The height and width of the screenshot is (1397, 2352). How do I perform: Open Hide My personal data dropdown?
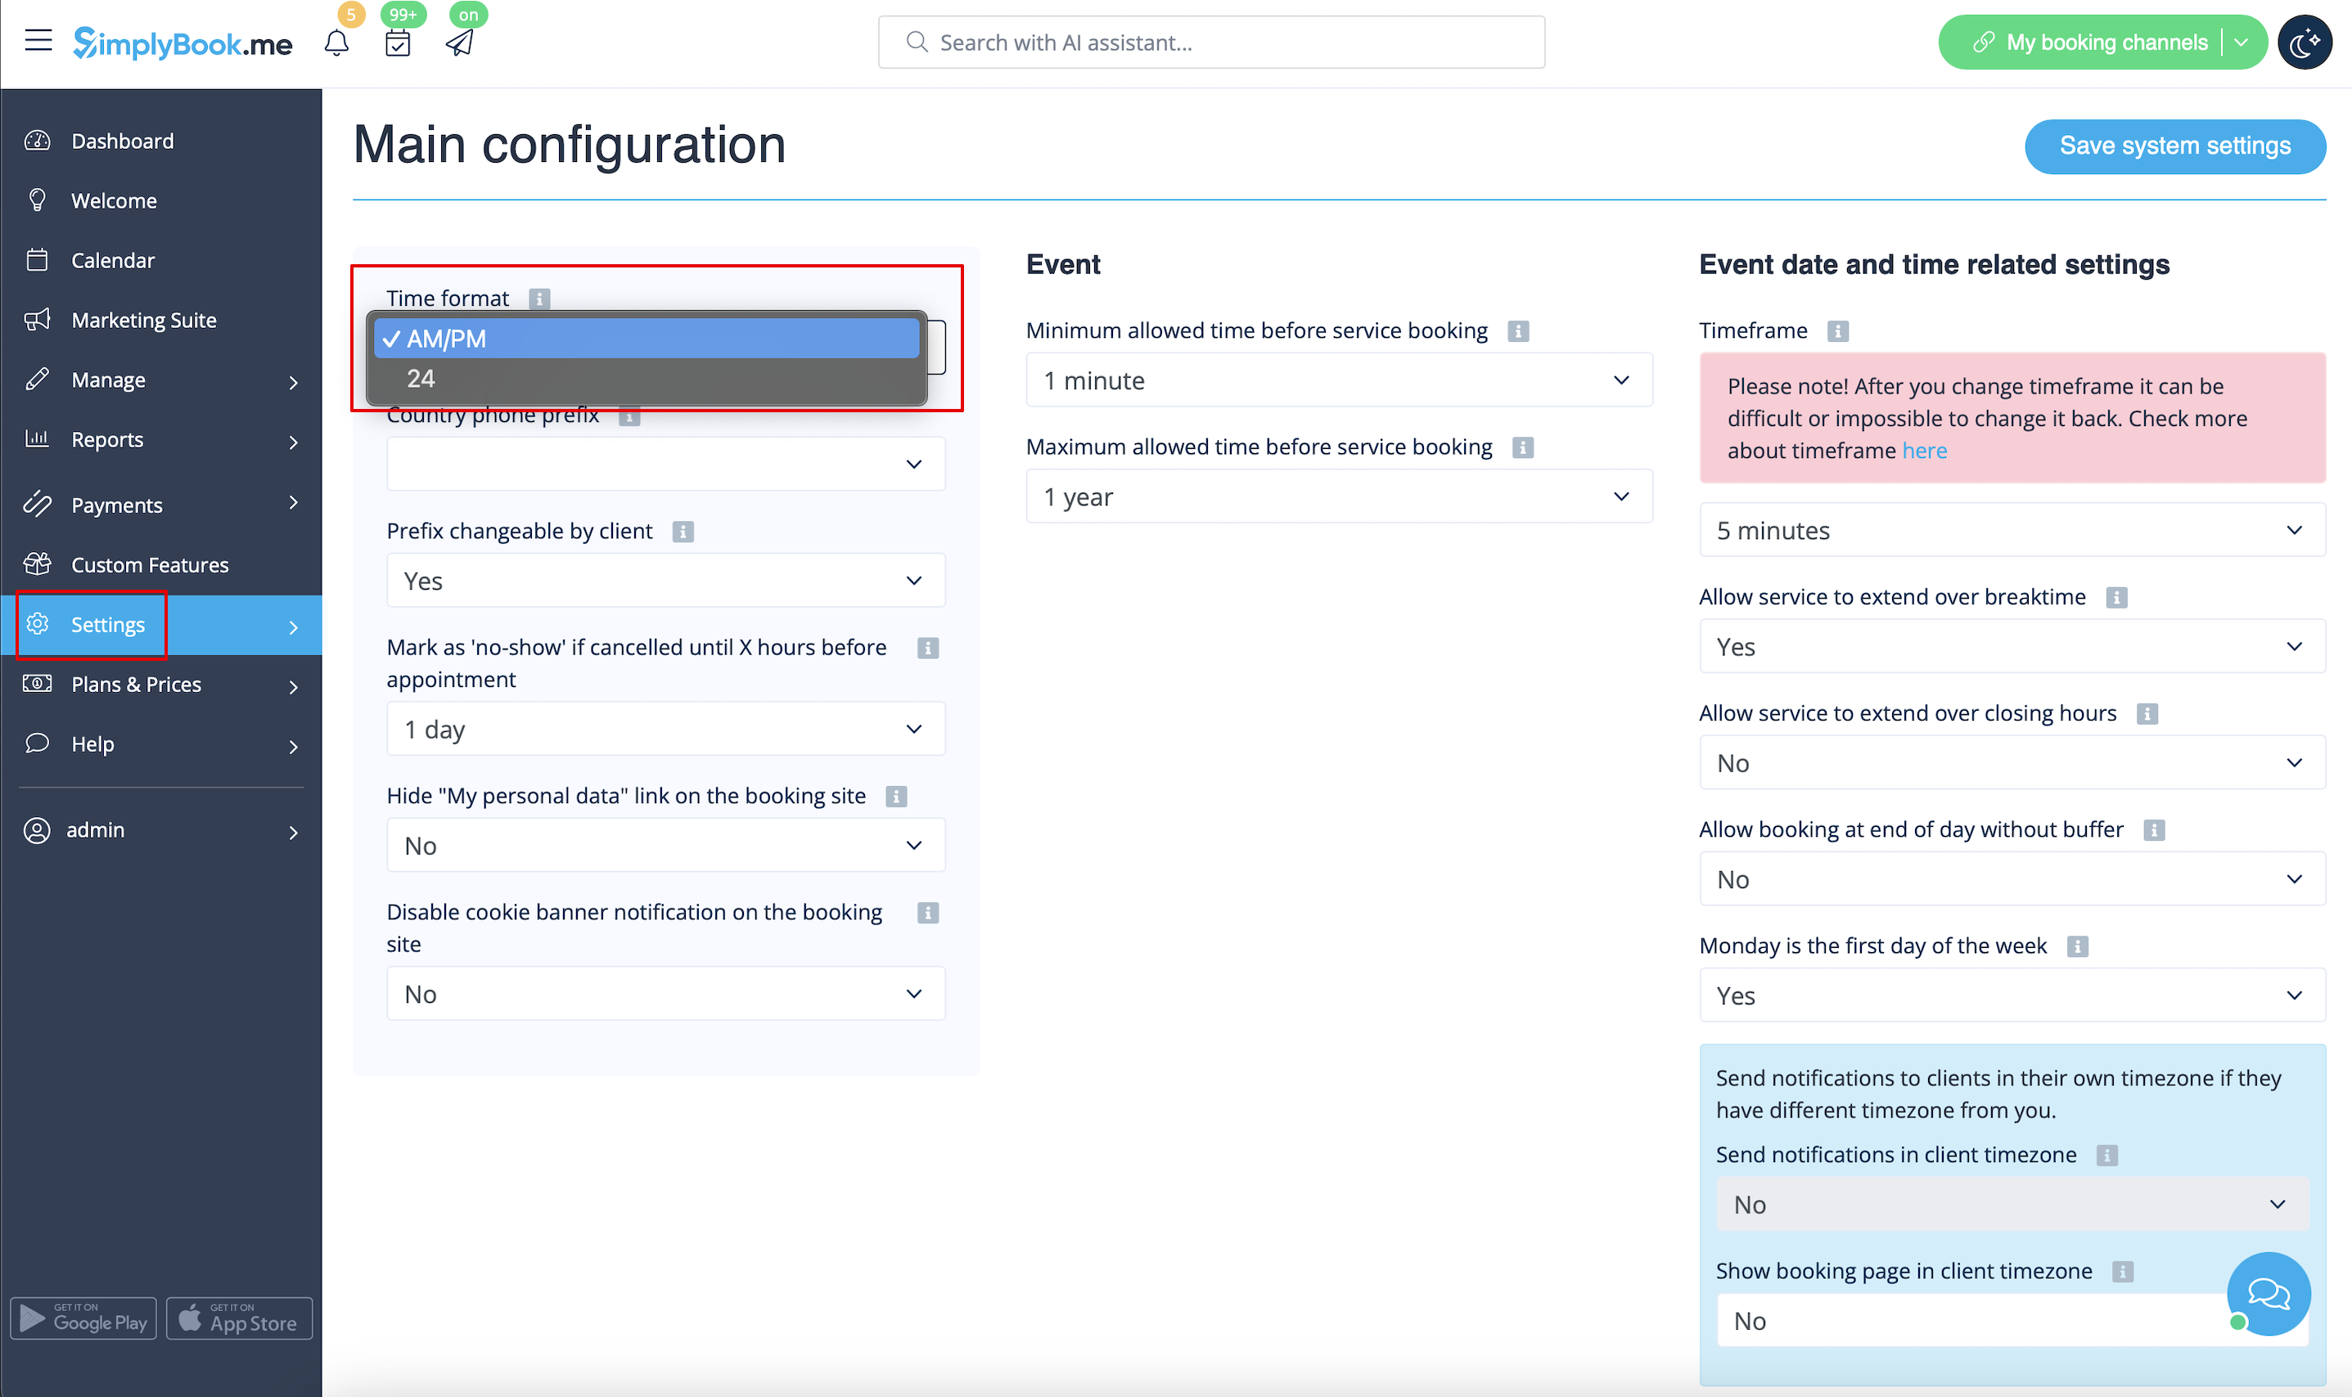pyautogui.click(x=665, y=846)
